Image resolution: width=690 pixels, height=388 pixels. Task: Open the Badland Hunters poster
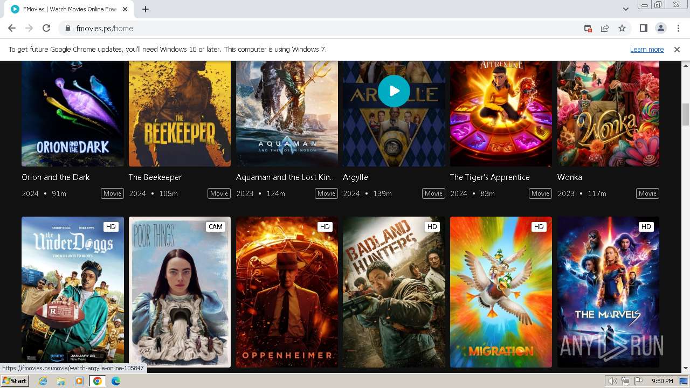394,292
